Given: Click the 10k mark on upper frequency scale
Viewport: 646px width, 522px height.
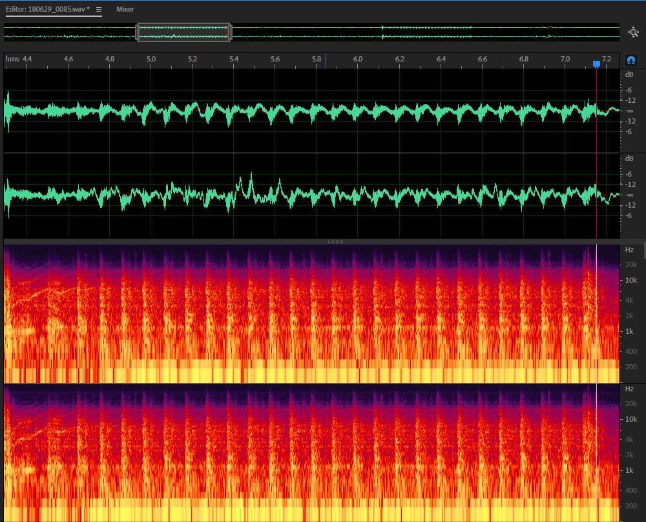Looking at the screenshot, I should [630, 280].
